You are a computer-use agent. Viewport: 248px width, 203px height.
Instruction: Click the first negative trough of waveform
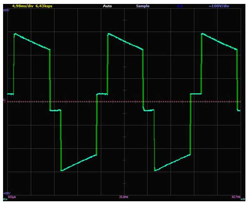62,170
